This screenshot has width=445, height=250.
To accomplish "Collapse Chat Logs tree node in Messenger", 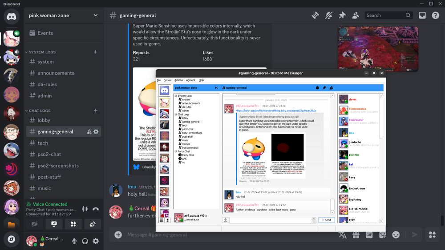I will (x=176, y=115).
